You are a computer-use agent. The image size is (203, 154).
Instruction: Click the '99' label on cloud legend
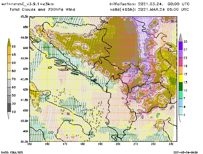point(14,46)
